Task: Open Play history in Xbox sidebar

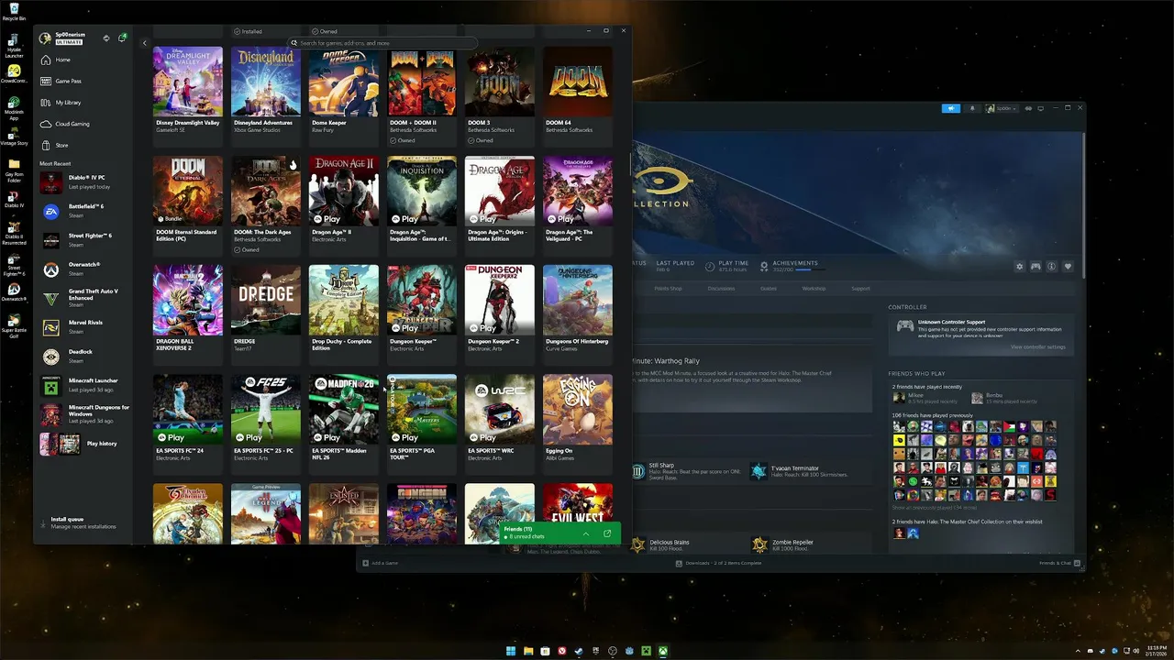Action: tap(83, 444)
